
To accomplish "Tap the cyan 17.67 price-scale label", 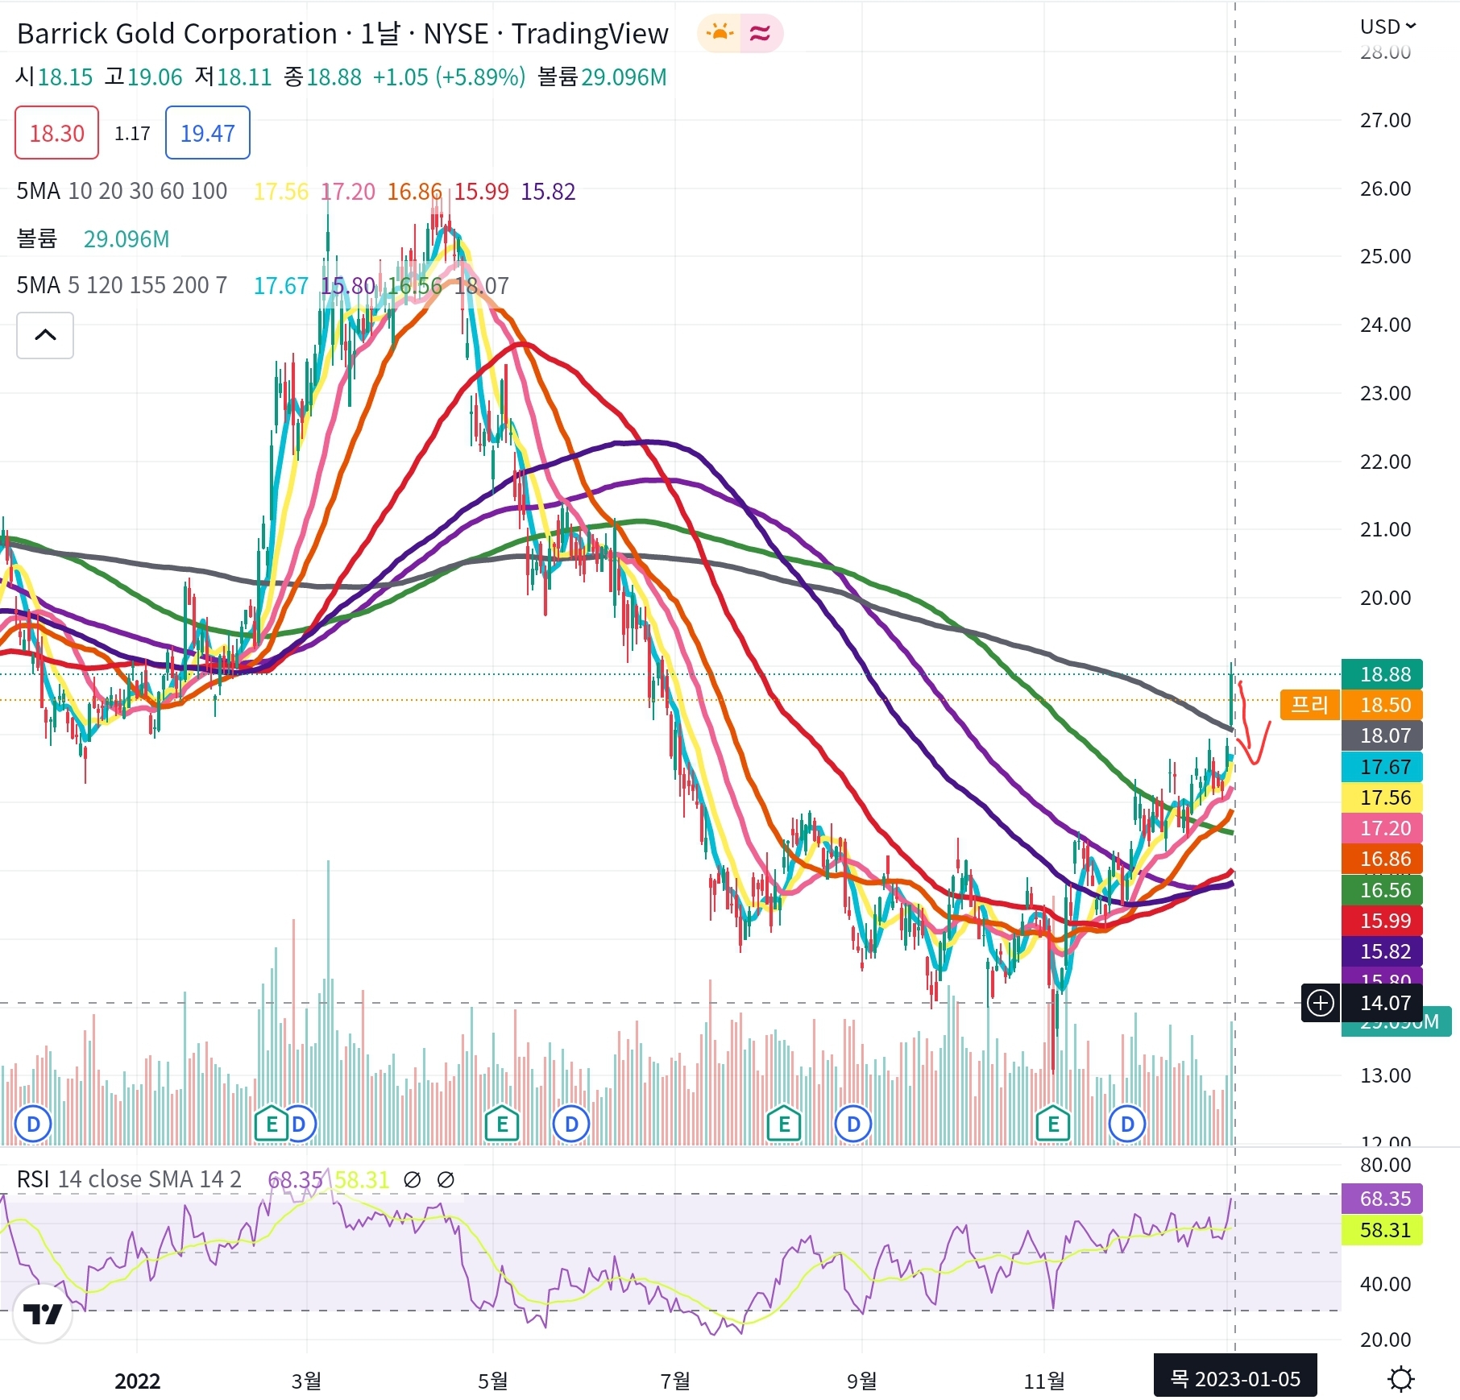I will (1382, 767).
